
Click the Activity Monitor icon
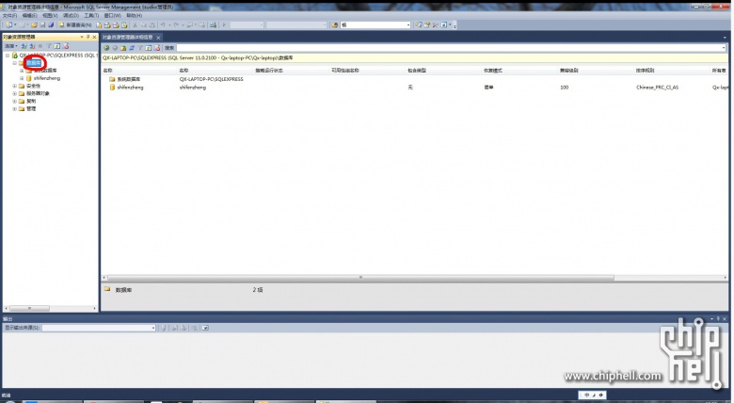[x=213, y=24]
